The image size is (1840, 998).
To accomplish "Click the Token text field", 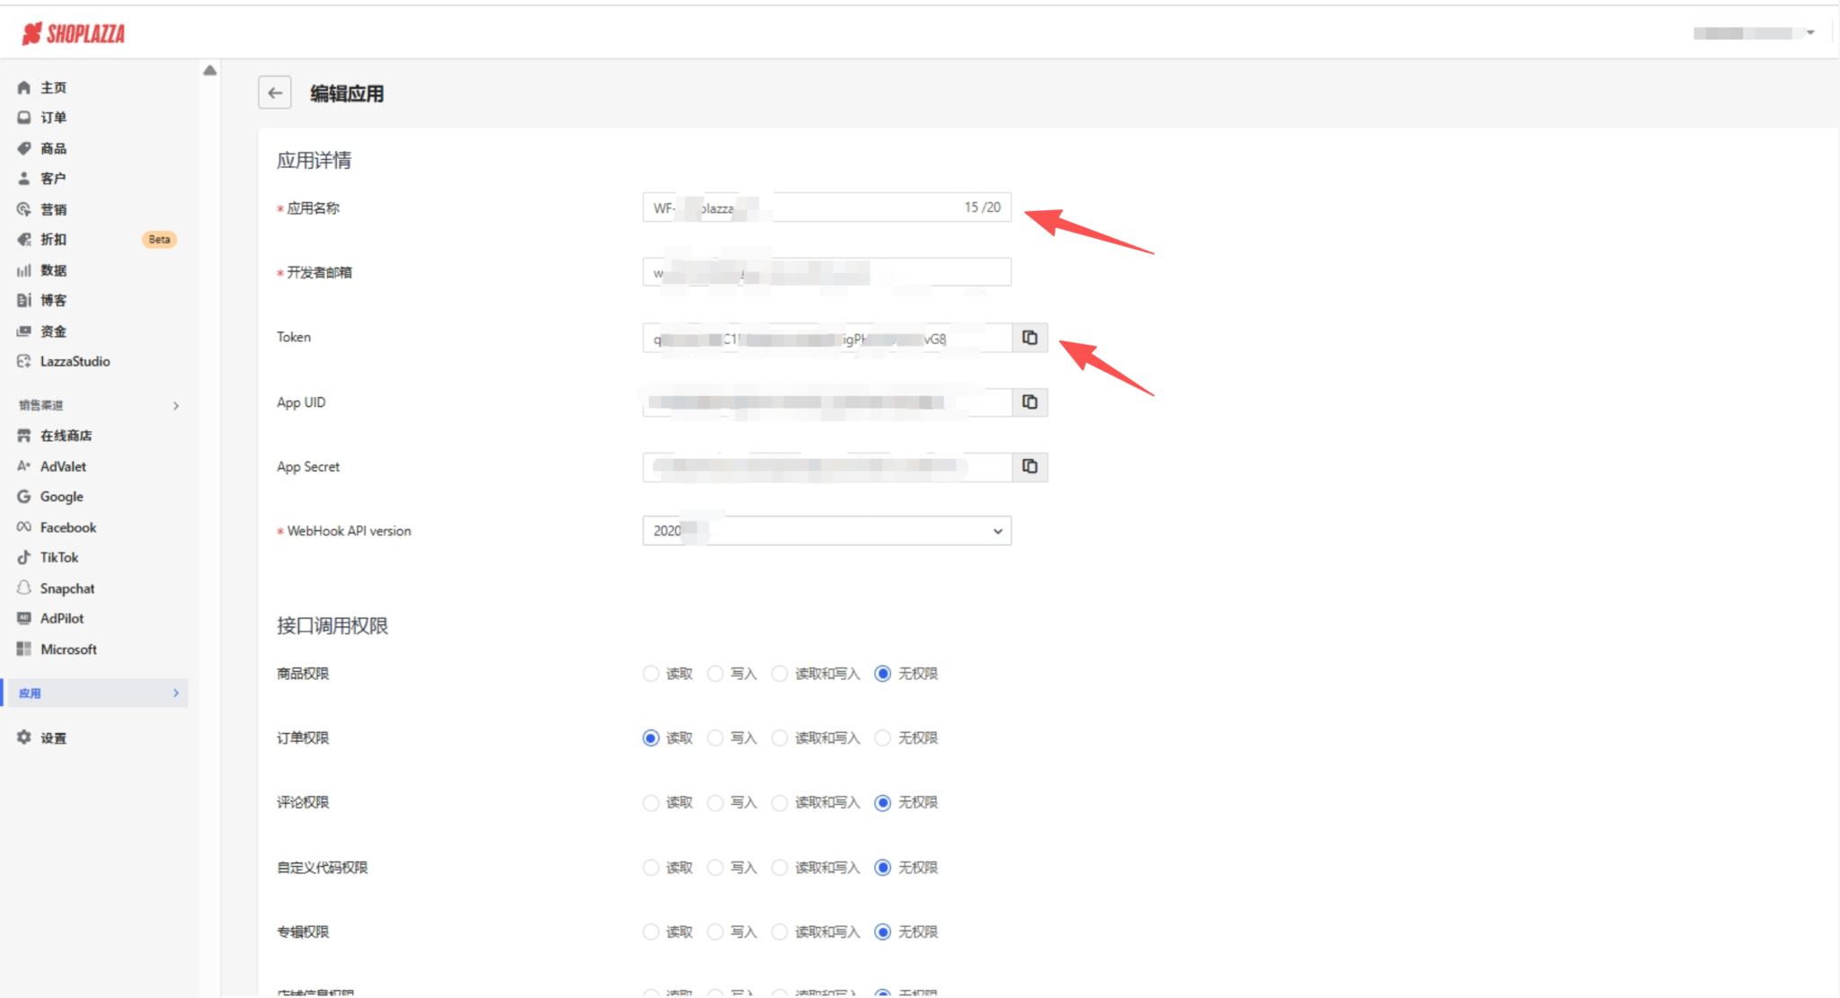I will coord(827,338).
